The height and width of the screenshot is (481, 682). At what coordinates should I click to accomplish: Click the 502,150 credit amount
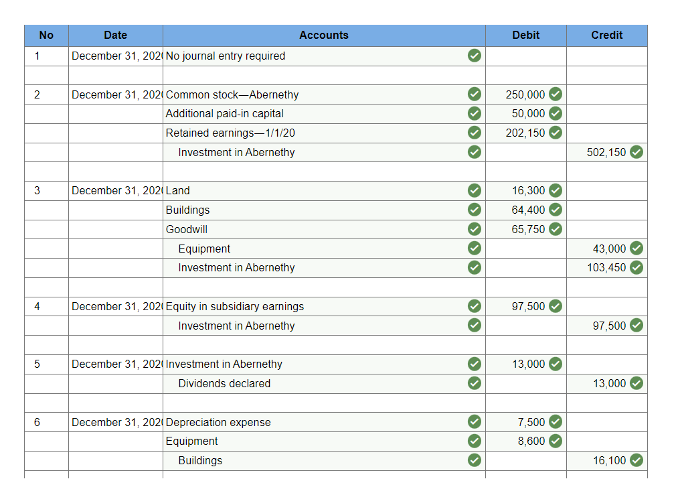606,152
